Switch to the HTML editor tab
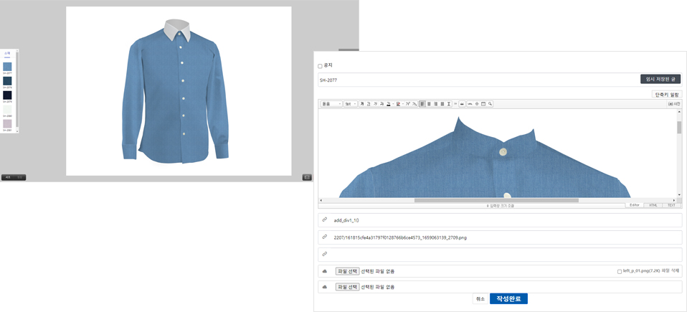 pos(653,205)
